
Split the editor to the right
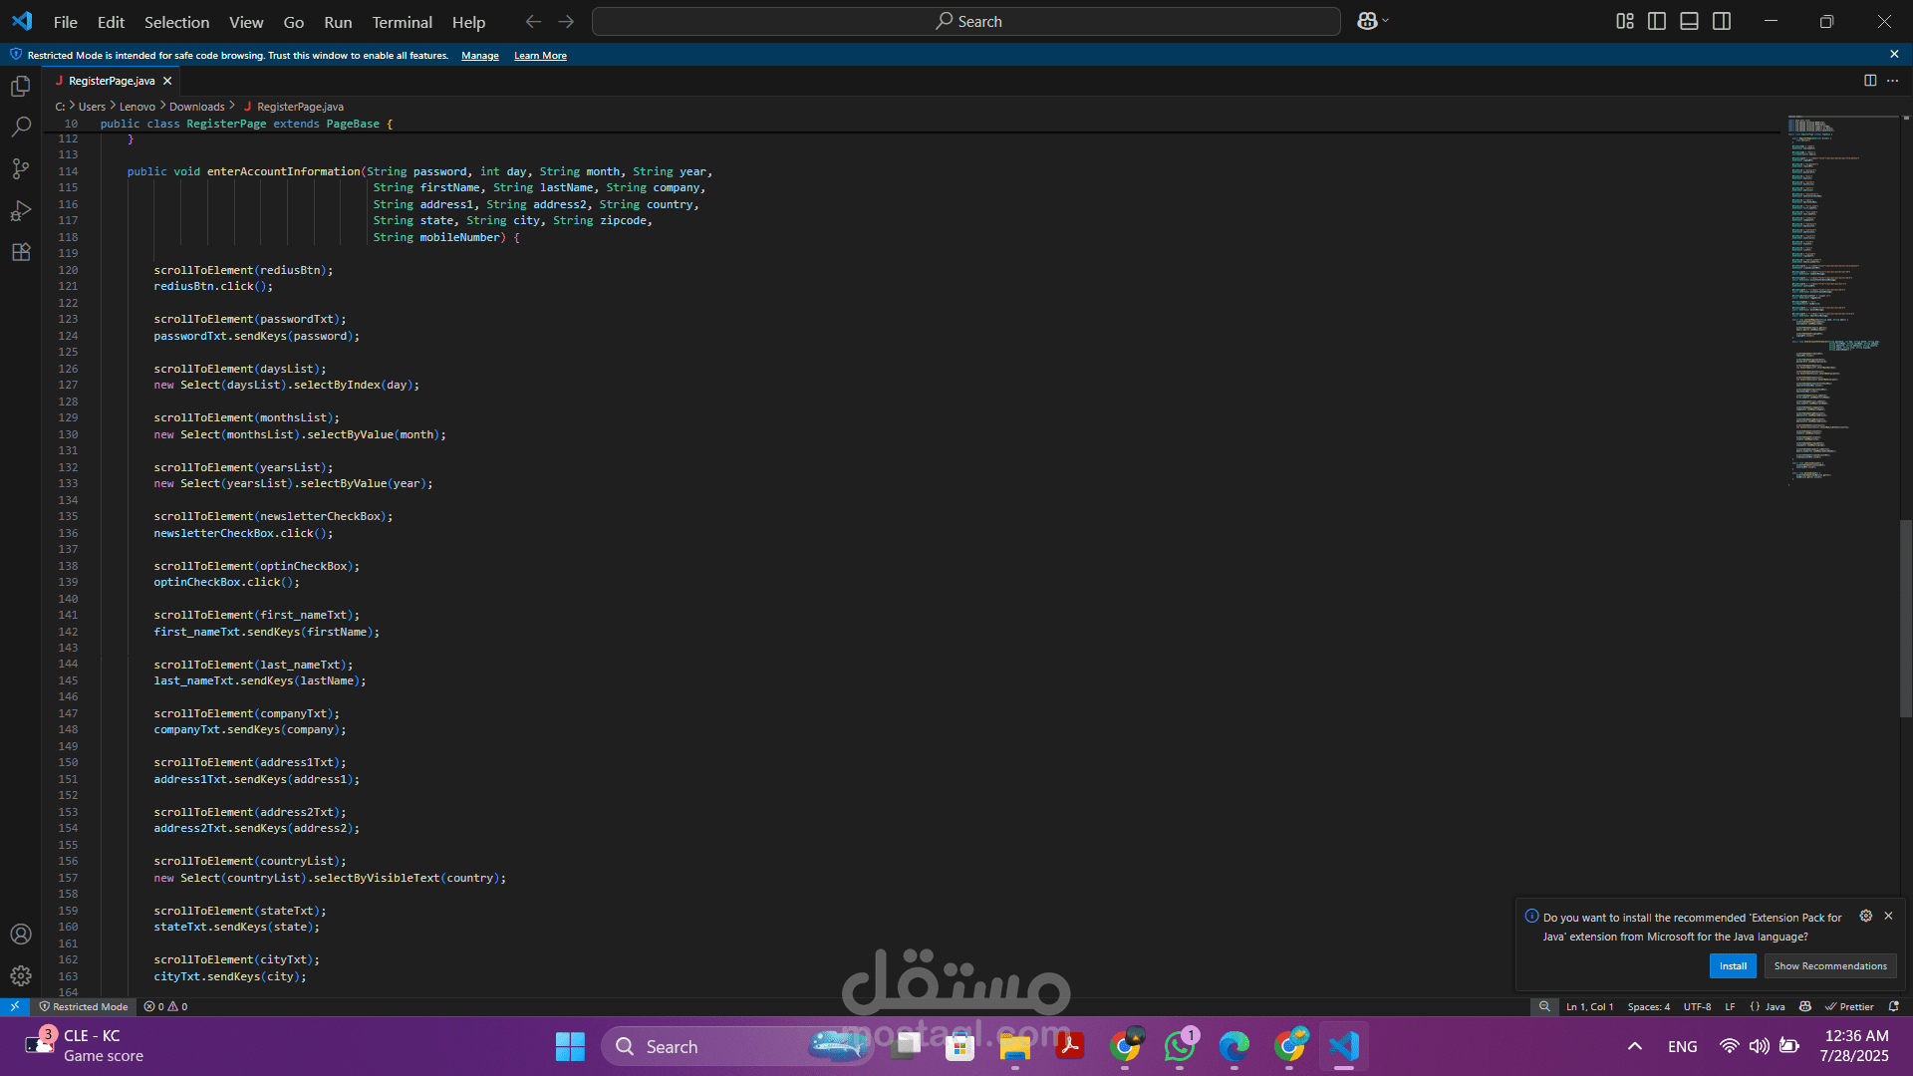pos(1870,81)
